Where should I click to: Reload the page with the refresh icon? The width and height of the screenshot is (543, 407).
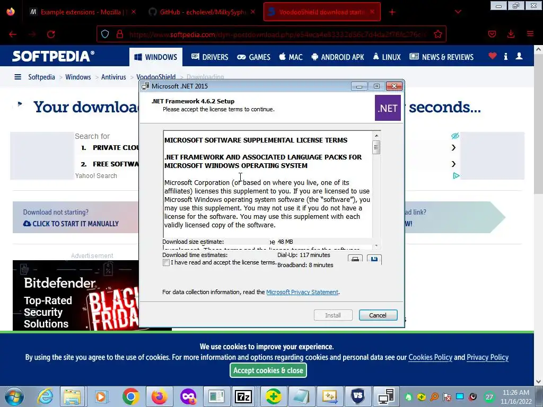tap(51, 34)
